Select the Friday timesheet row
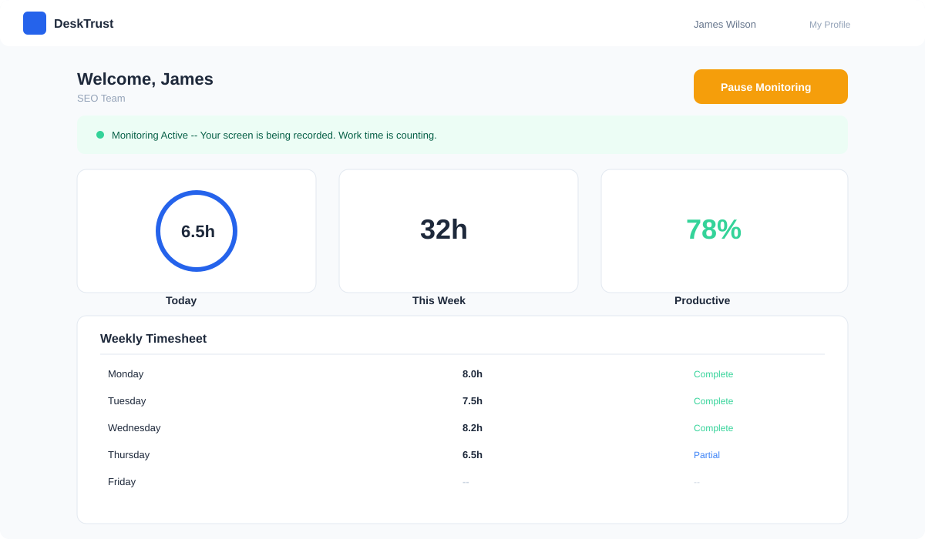 point(462,482)
